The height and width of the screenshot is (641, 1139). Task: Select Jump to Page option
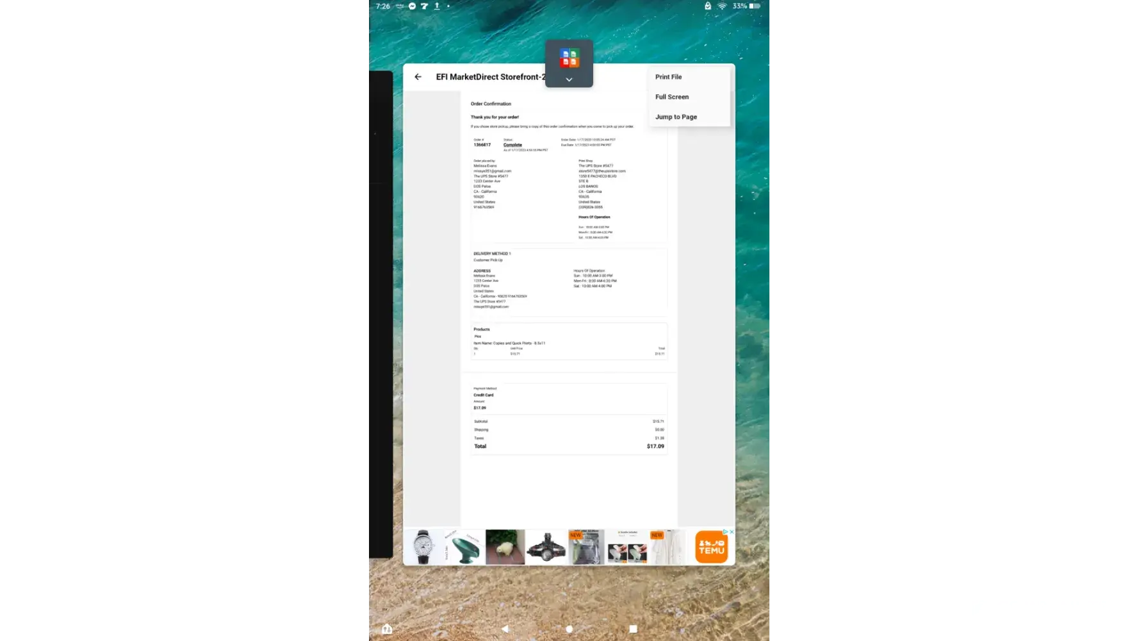pyautogui.click(x=675, y=117)
